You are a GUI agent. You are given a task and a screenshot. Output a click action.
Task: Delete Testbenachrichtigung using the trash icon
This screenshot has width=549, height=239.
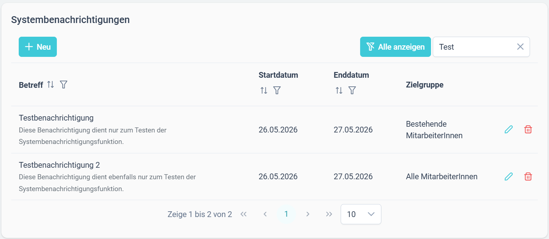[x=528, y=130]
